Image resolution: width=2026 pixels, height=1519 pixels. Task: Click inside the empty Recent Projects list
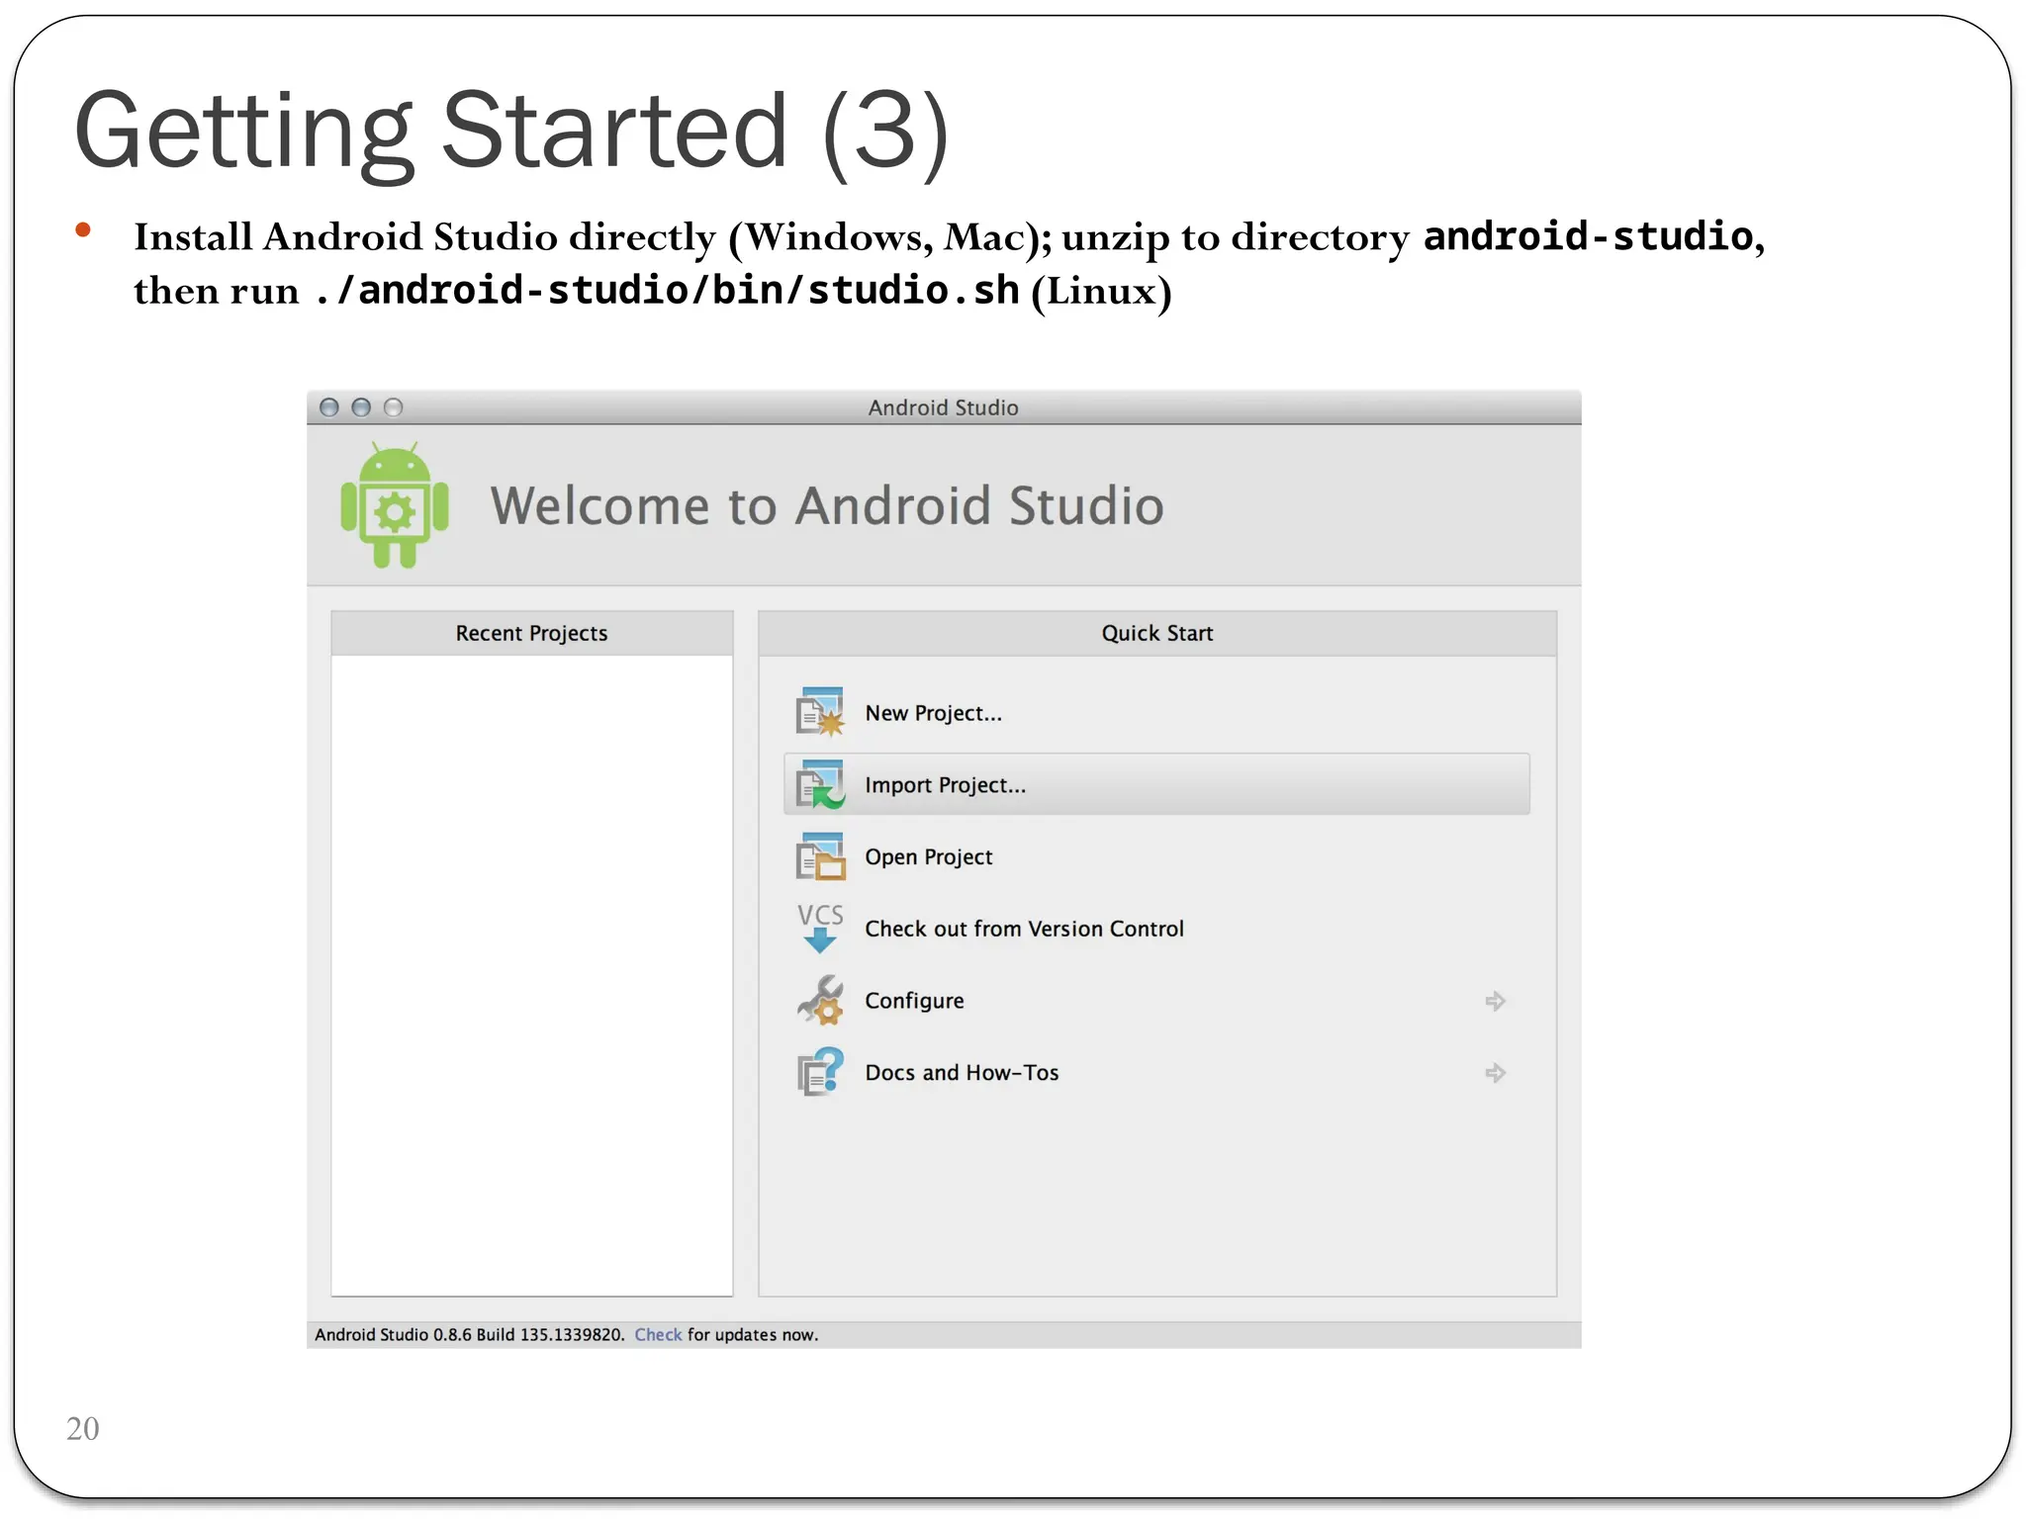coord(532,975)
